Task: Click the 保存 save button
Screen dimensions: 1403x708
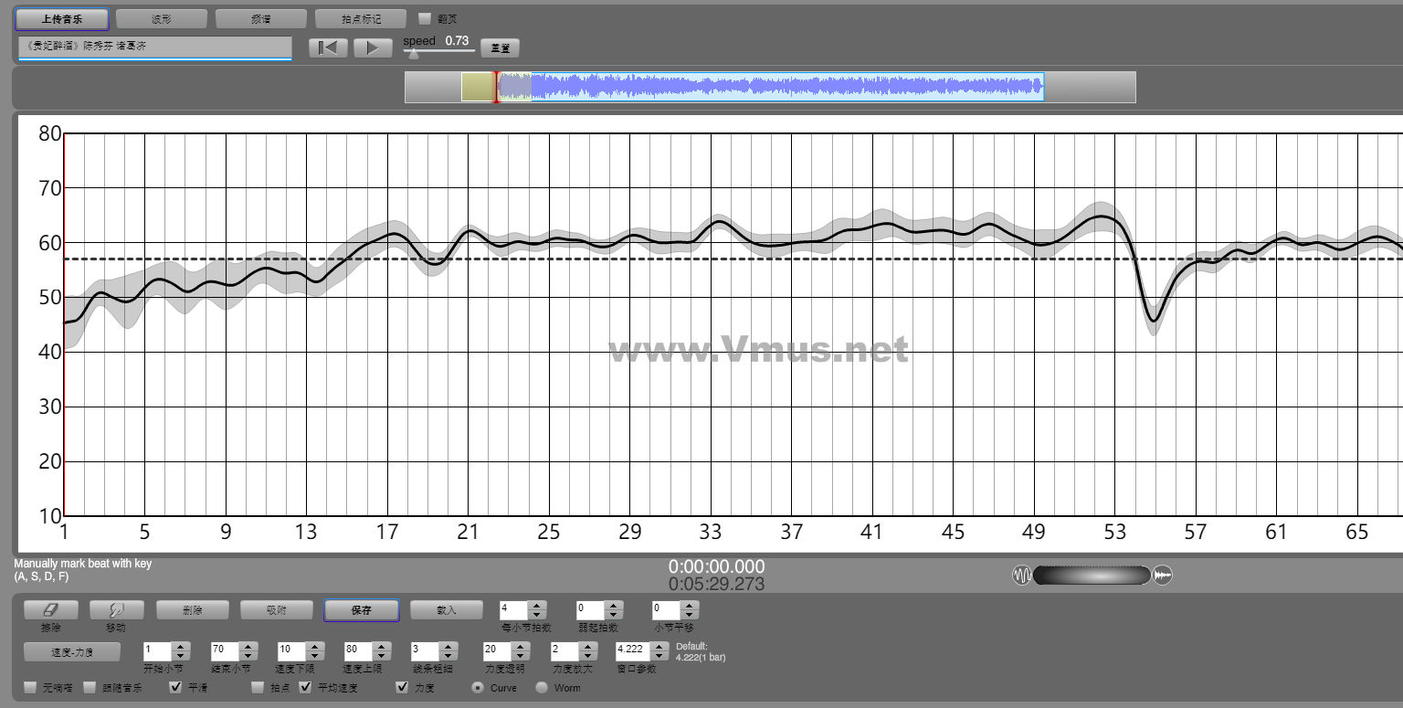Action: (361, 610)
